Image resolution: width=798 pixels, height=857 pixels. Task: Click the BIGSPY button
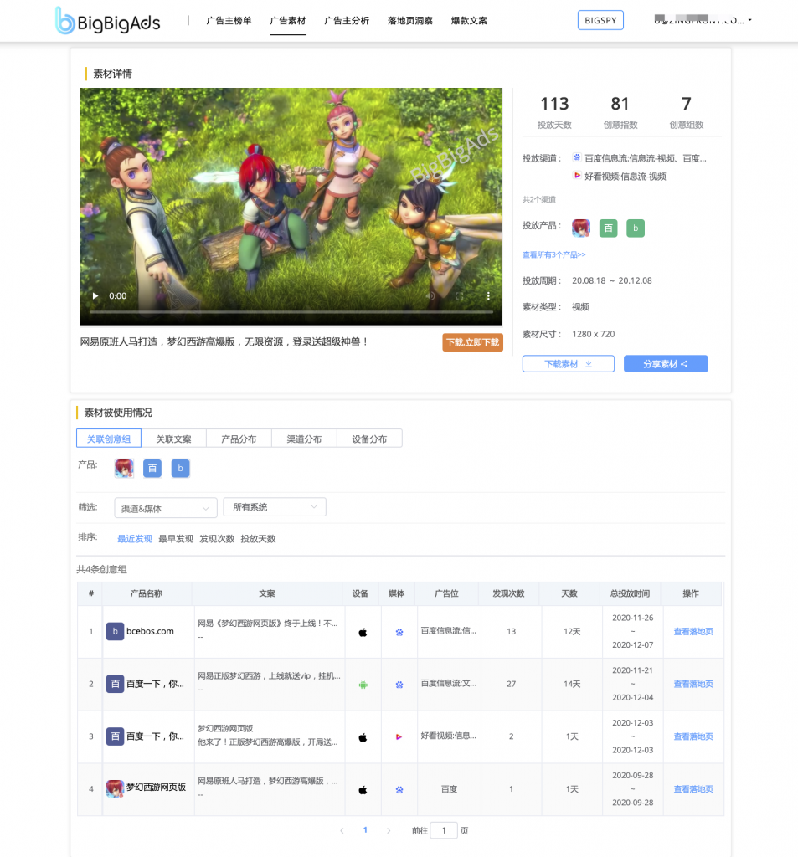pos(600,20)
